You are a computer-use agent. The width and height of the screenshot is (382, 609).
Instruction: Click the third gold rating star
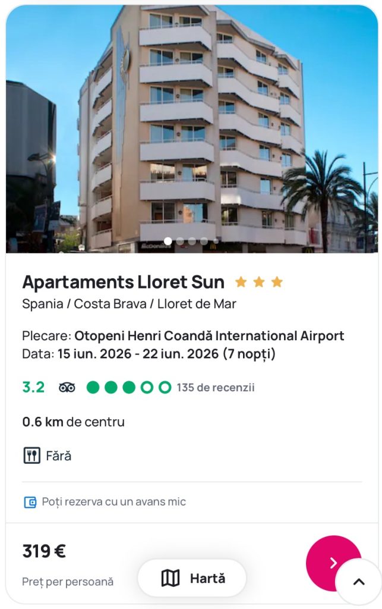[277, 282]
